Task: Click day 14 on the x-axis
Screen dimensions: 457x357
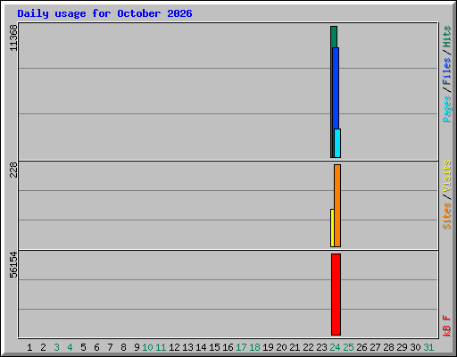Action: pos(201,347)
